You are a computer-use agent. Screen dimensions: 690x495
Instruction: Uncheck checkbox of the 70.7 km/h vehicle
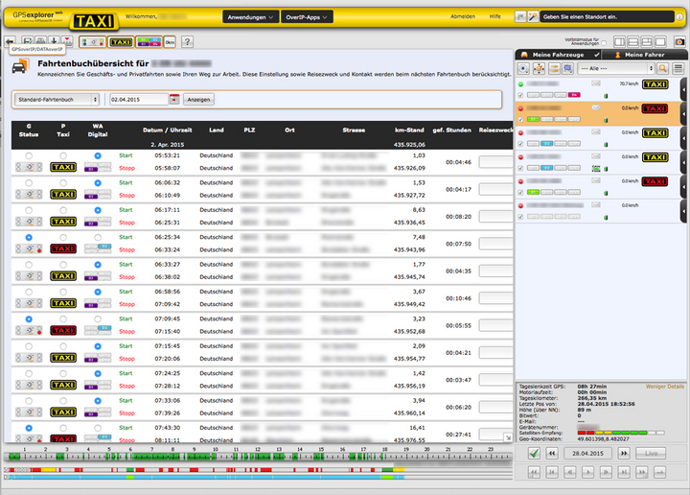(x=521, y=95)
